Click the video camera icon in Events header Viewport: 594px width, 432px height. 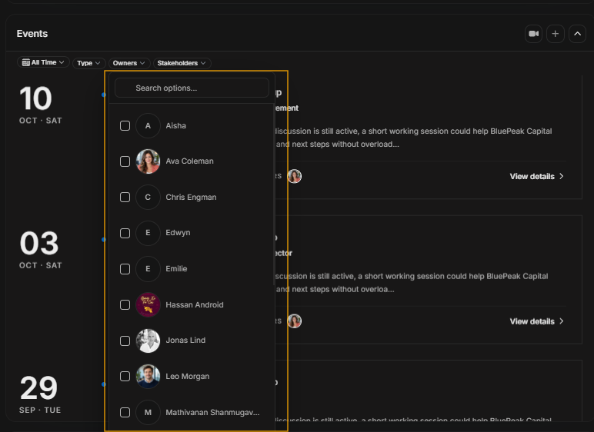click(533, 34)
